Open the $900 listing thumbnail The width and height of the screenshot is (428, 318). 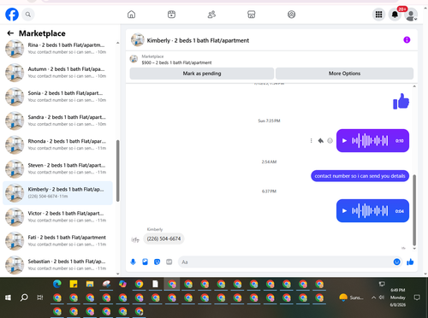(x=134, y=59)
